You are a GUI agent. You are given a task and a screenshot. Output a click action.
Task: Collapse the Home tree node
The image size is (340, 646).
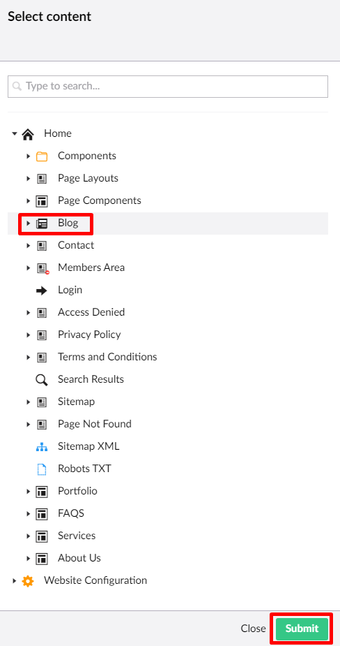click(15, 133)
